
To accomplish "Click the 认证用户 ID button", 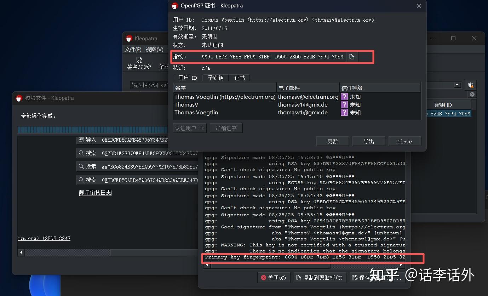I will pos(190,128).
